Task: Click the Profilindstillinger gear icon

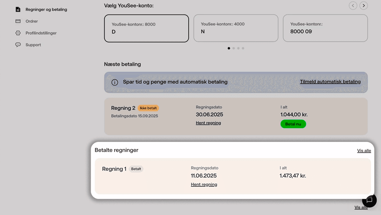Action: pyautogui.click(x=18, y=33)
